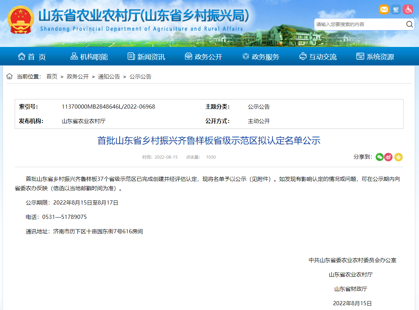
Task: Click the search magnifier icon
Action: pos(409,24)
